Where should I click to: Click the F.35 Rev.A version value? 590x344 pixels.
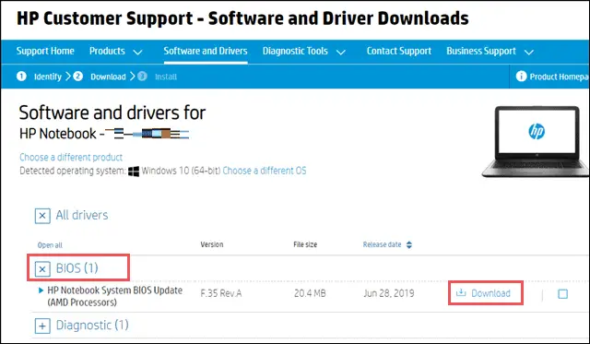tap(221, 293)
